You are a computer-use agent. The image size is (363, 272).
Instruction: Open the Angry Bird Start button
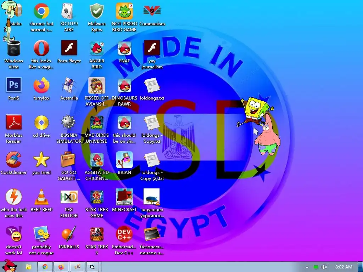click(x=10, y=266)
